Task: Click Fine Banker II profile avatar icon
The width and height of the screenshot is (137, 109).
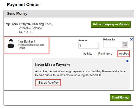Action: pos(11,44)
